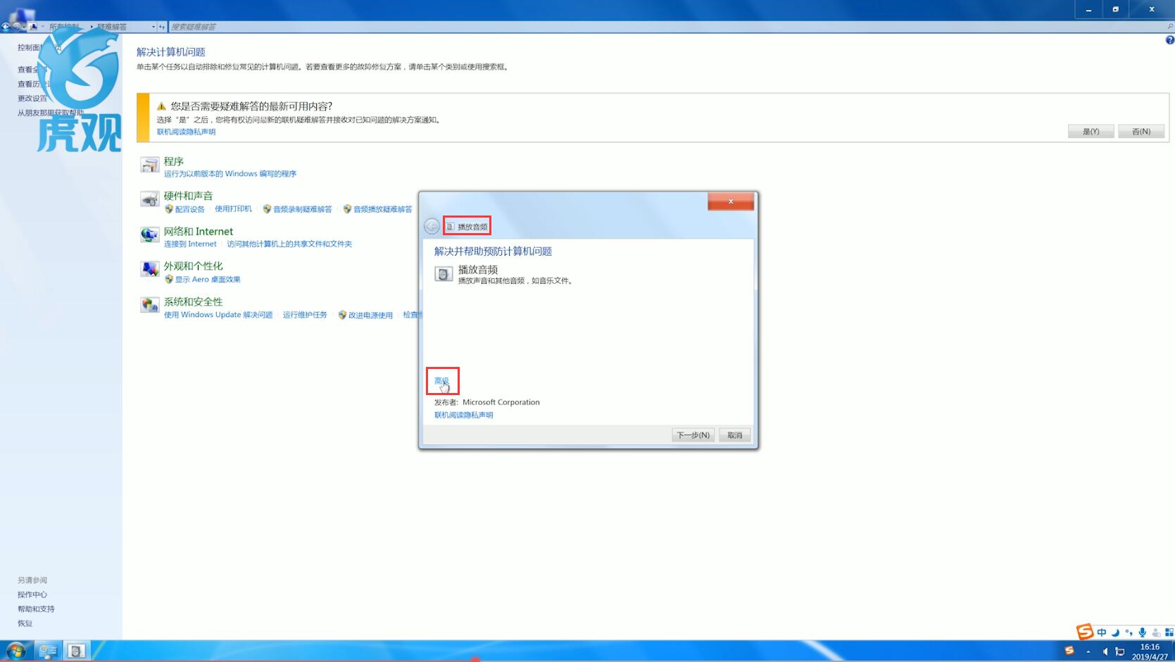1175x662 pixels.
Task: Click the 外观和个性化 category icon
Action: (x=149, y=270)
